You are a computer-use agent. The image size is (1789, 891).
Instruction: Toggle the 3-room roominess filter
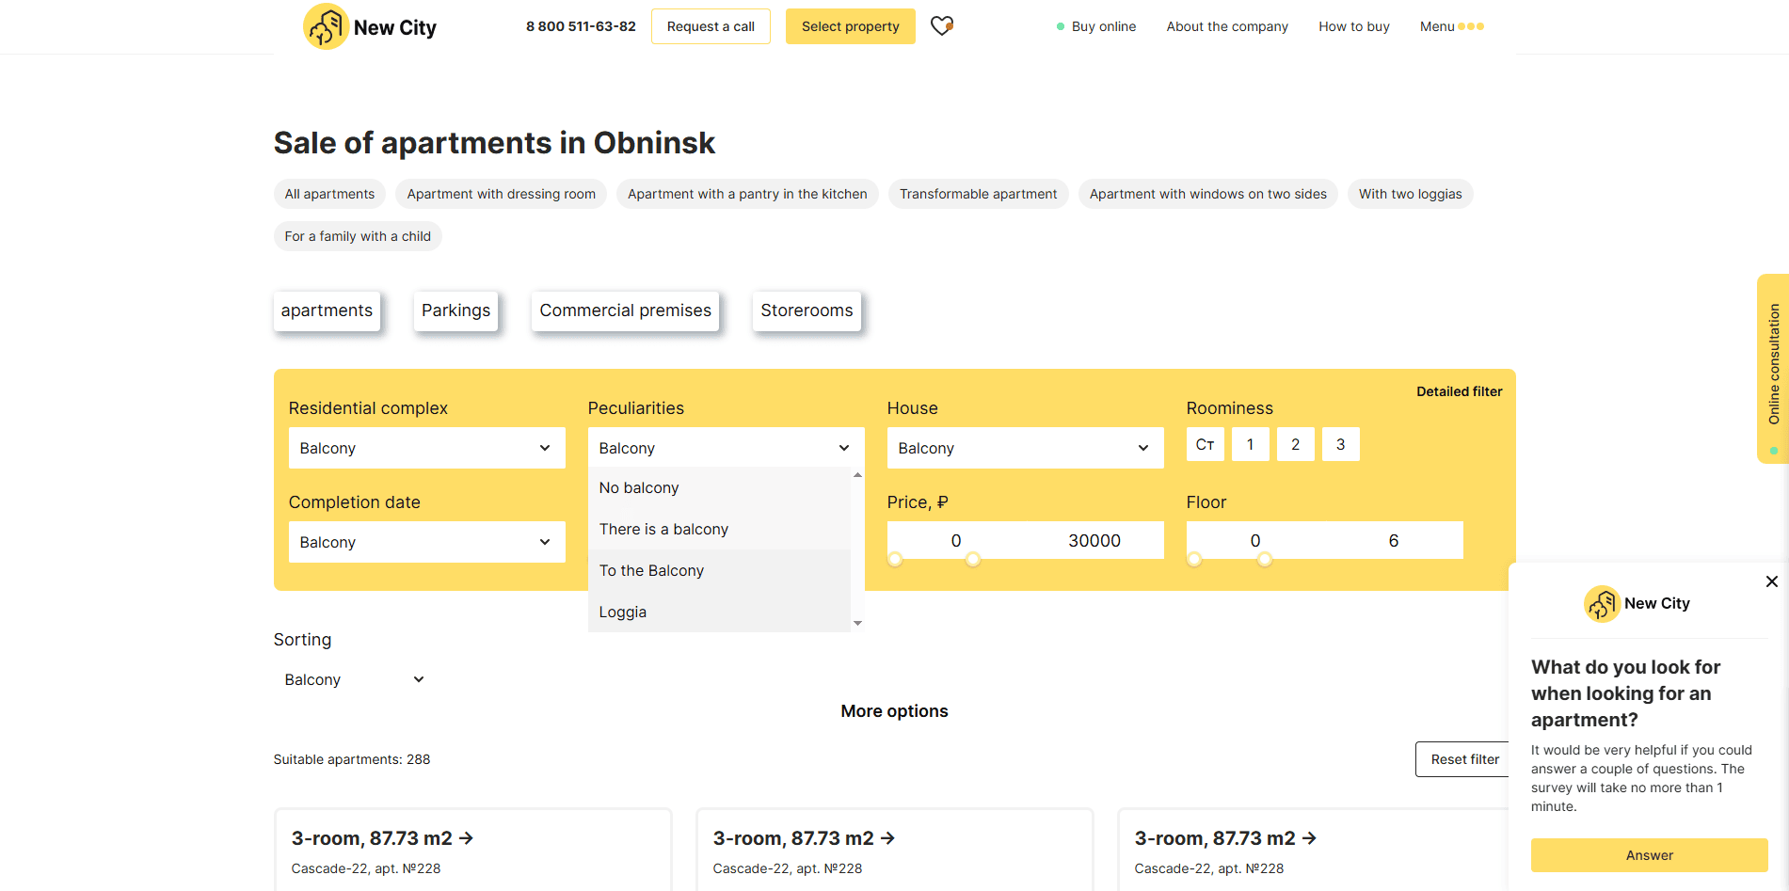pos(1340,445)
